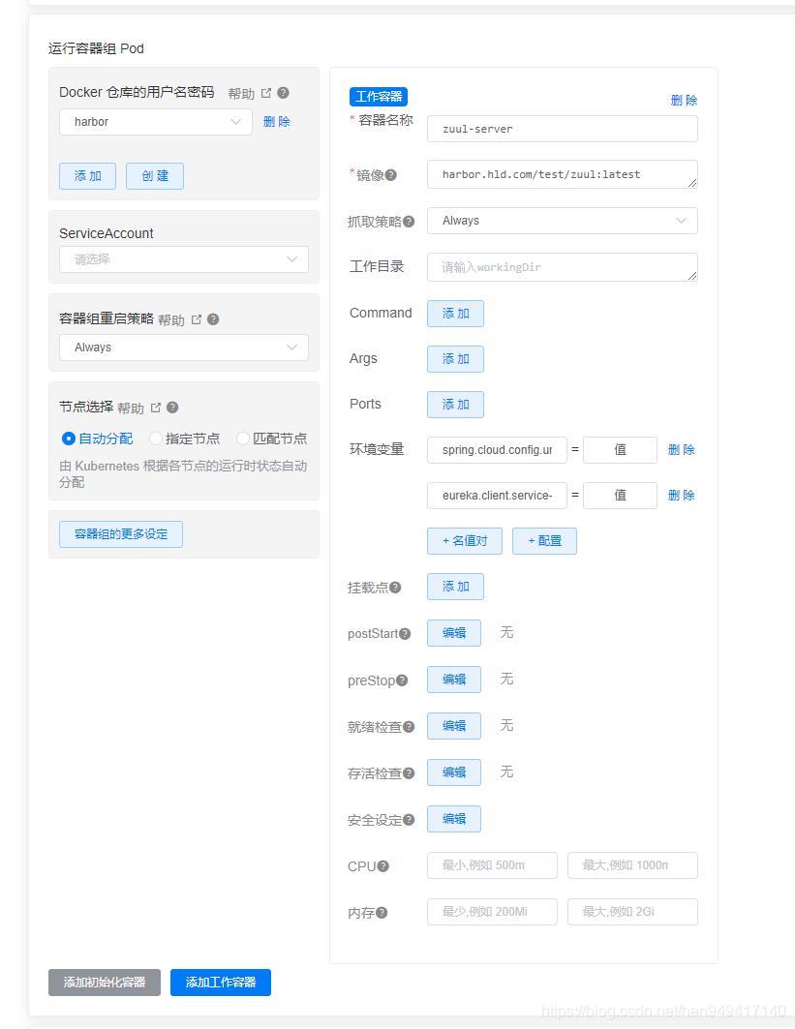Screen dimensions: 795x1029
Task: Click the workingDir textarea resize handle
Action: pyautogui.click(x=694, y=278)
